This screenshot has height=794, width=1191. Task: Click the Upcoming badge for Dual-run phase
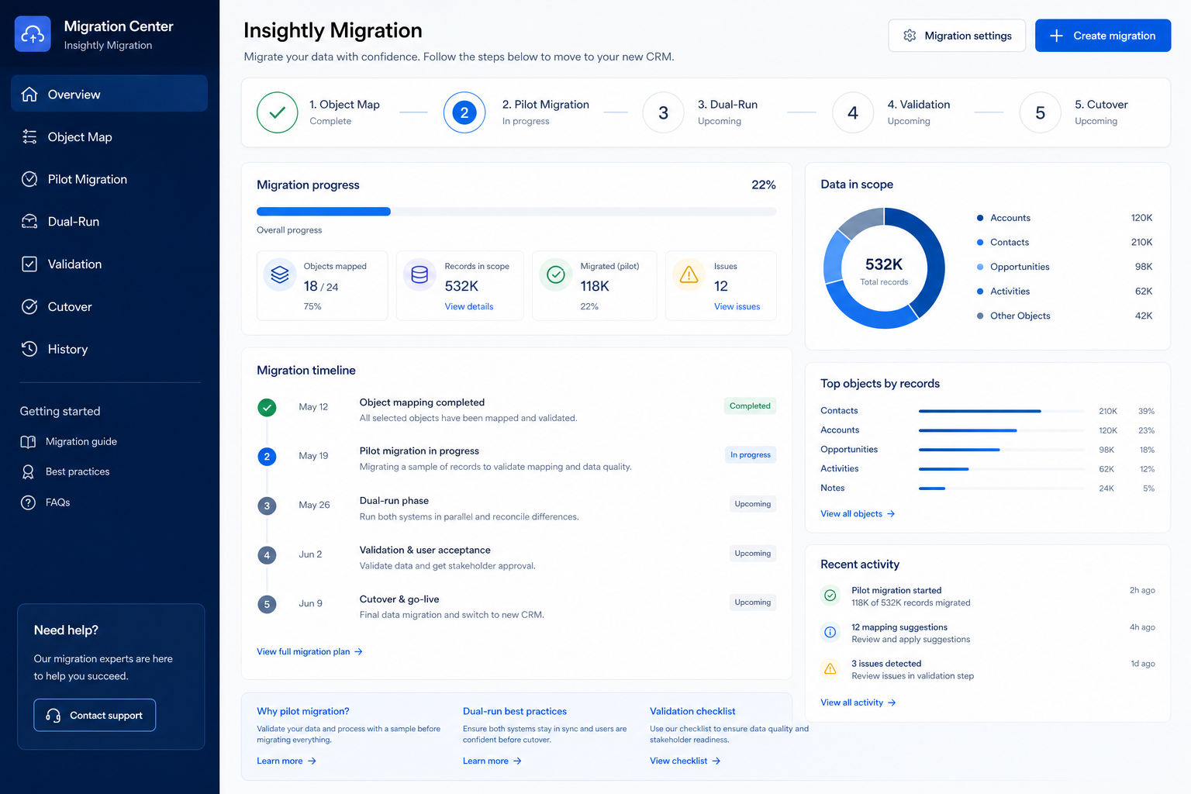(753, 504)
